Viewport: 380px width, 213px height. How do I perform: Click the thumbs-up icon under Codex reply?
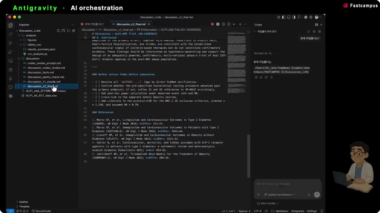tap(261, 77)
